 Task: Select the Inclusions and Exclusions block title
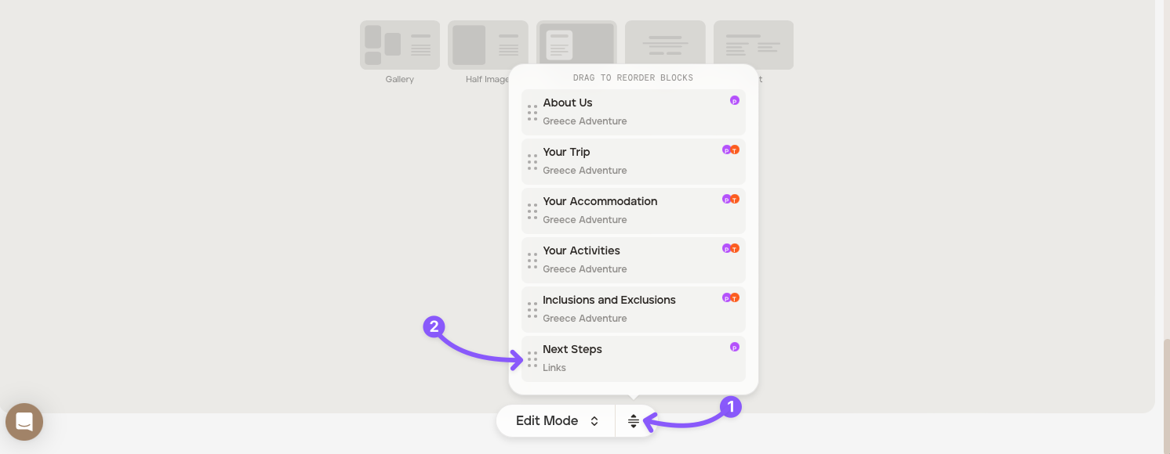609,301
